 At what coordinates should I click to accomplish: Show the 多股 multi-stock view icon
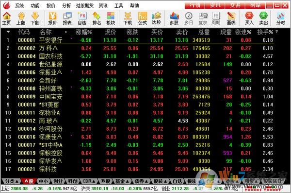pos(174,18)
